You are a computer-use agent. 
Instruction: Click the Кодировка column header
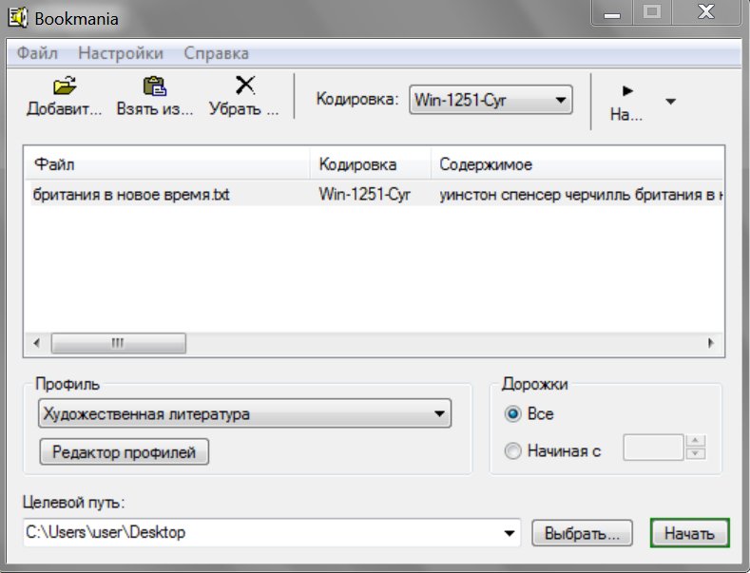pyautogui.click(x=370, y=164)
